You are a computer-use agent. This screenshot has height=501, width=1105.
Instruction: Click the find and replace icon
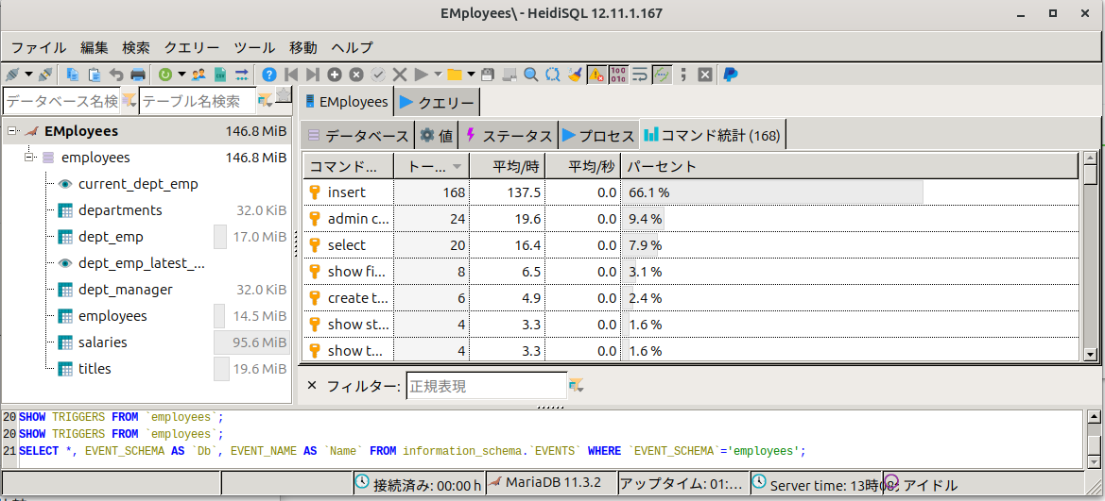tap(552, 74)
